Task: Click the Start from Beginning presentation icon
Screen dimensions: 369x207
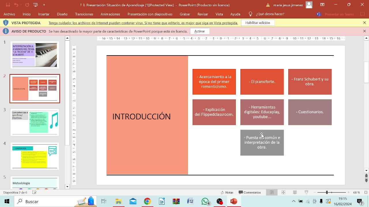Action: coord(36,5)
